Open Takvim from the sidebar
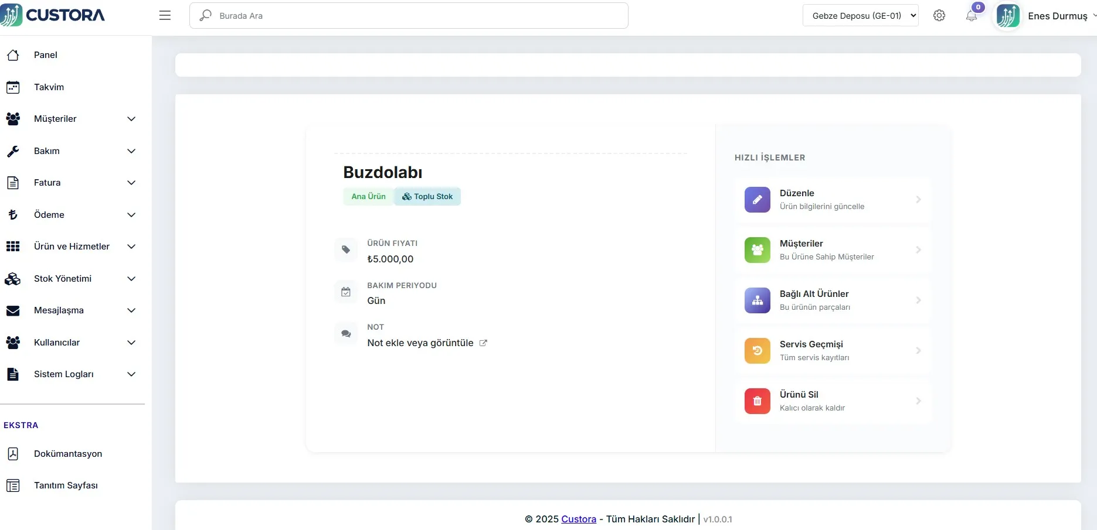 [49, 87]
